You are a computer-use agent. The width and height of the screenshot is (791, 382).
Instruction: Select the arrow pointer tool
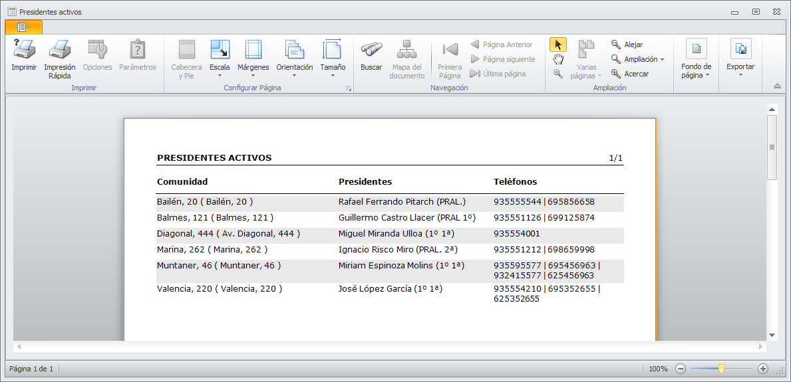(557, 45)
